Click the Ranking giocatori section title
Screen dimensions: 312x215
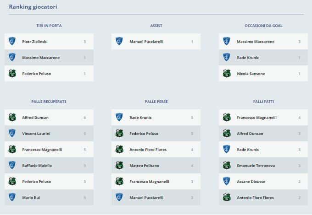point(33,7)
